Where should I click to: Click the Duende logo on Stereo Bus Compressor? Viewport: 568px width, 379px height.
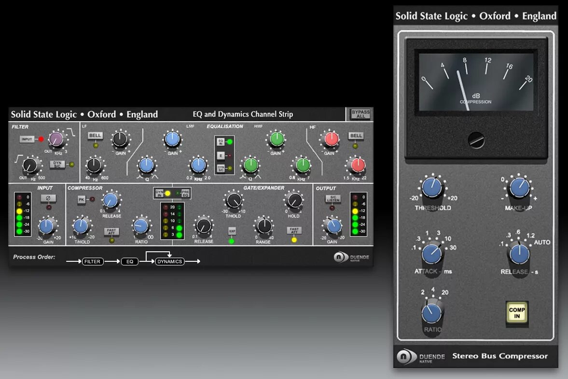click(421, 356)
